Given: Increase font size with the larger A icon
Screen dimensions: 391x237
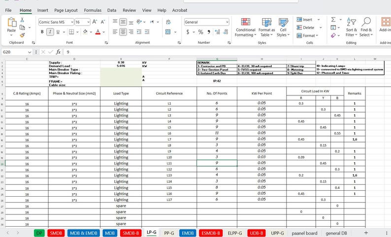Looking at the screenshot, I should point(95,22).
